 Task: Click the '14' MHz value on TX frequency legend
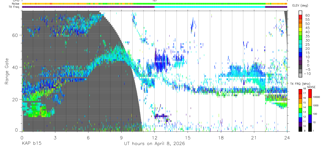(x=304, y=107)
